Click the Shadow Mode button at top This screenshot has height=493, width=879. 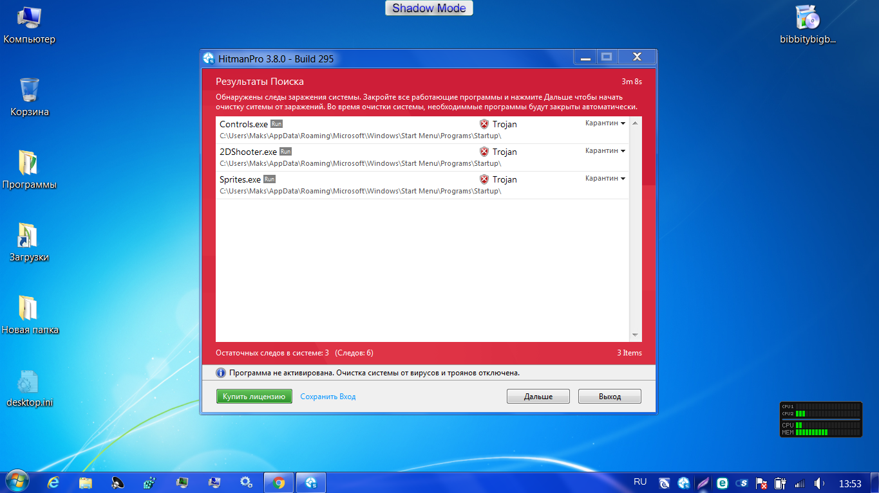point(429,8)
